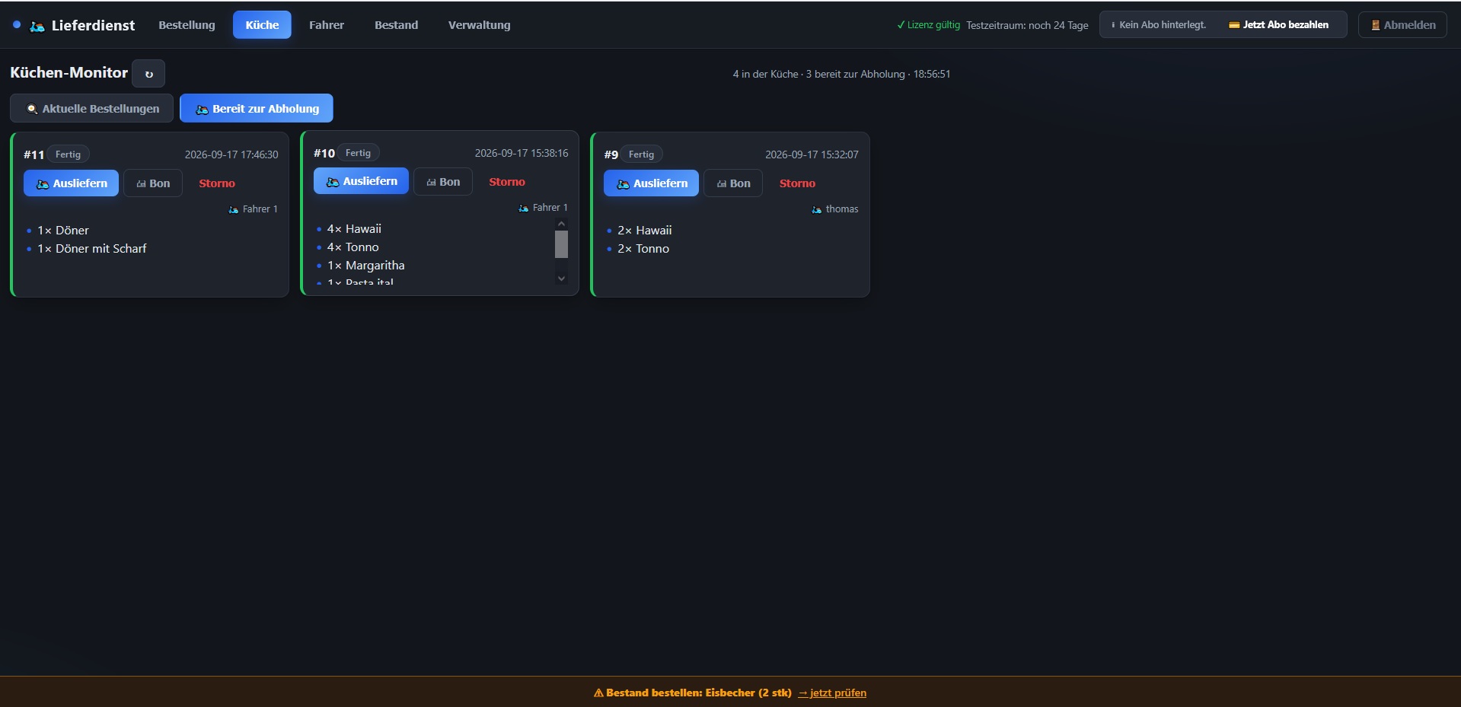Print the Bon for order #9
1461x707 pixels.
(x=733, y=183)
